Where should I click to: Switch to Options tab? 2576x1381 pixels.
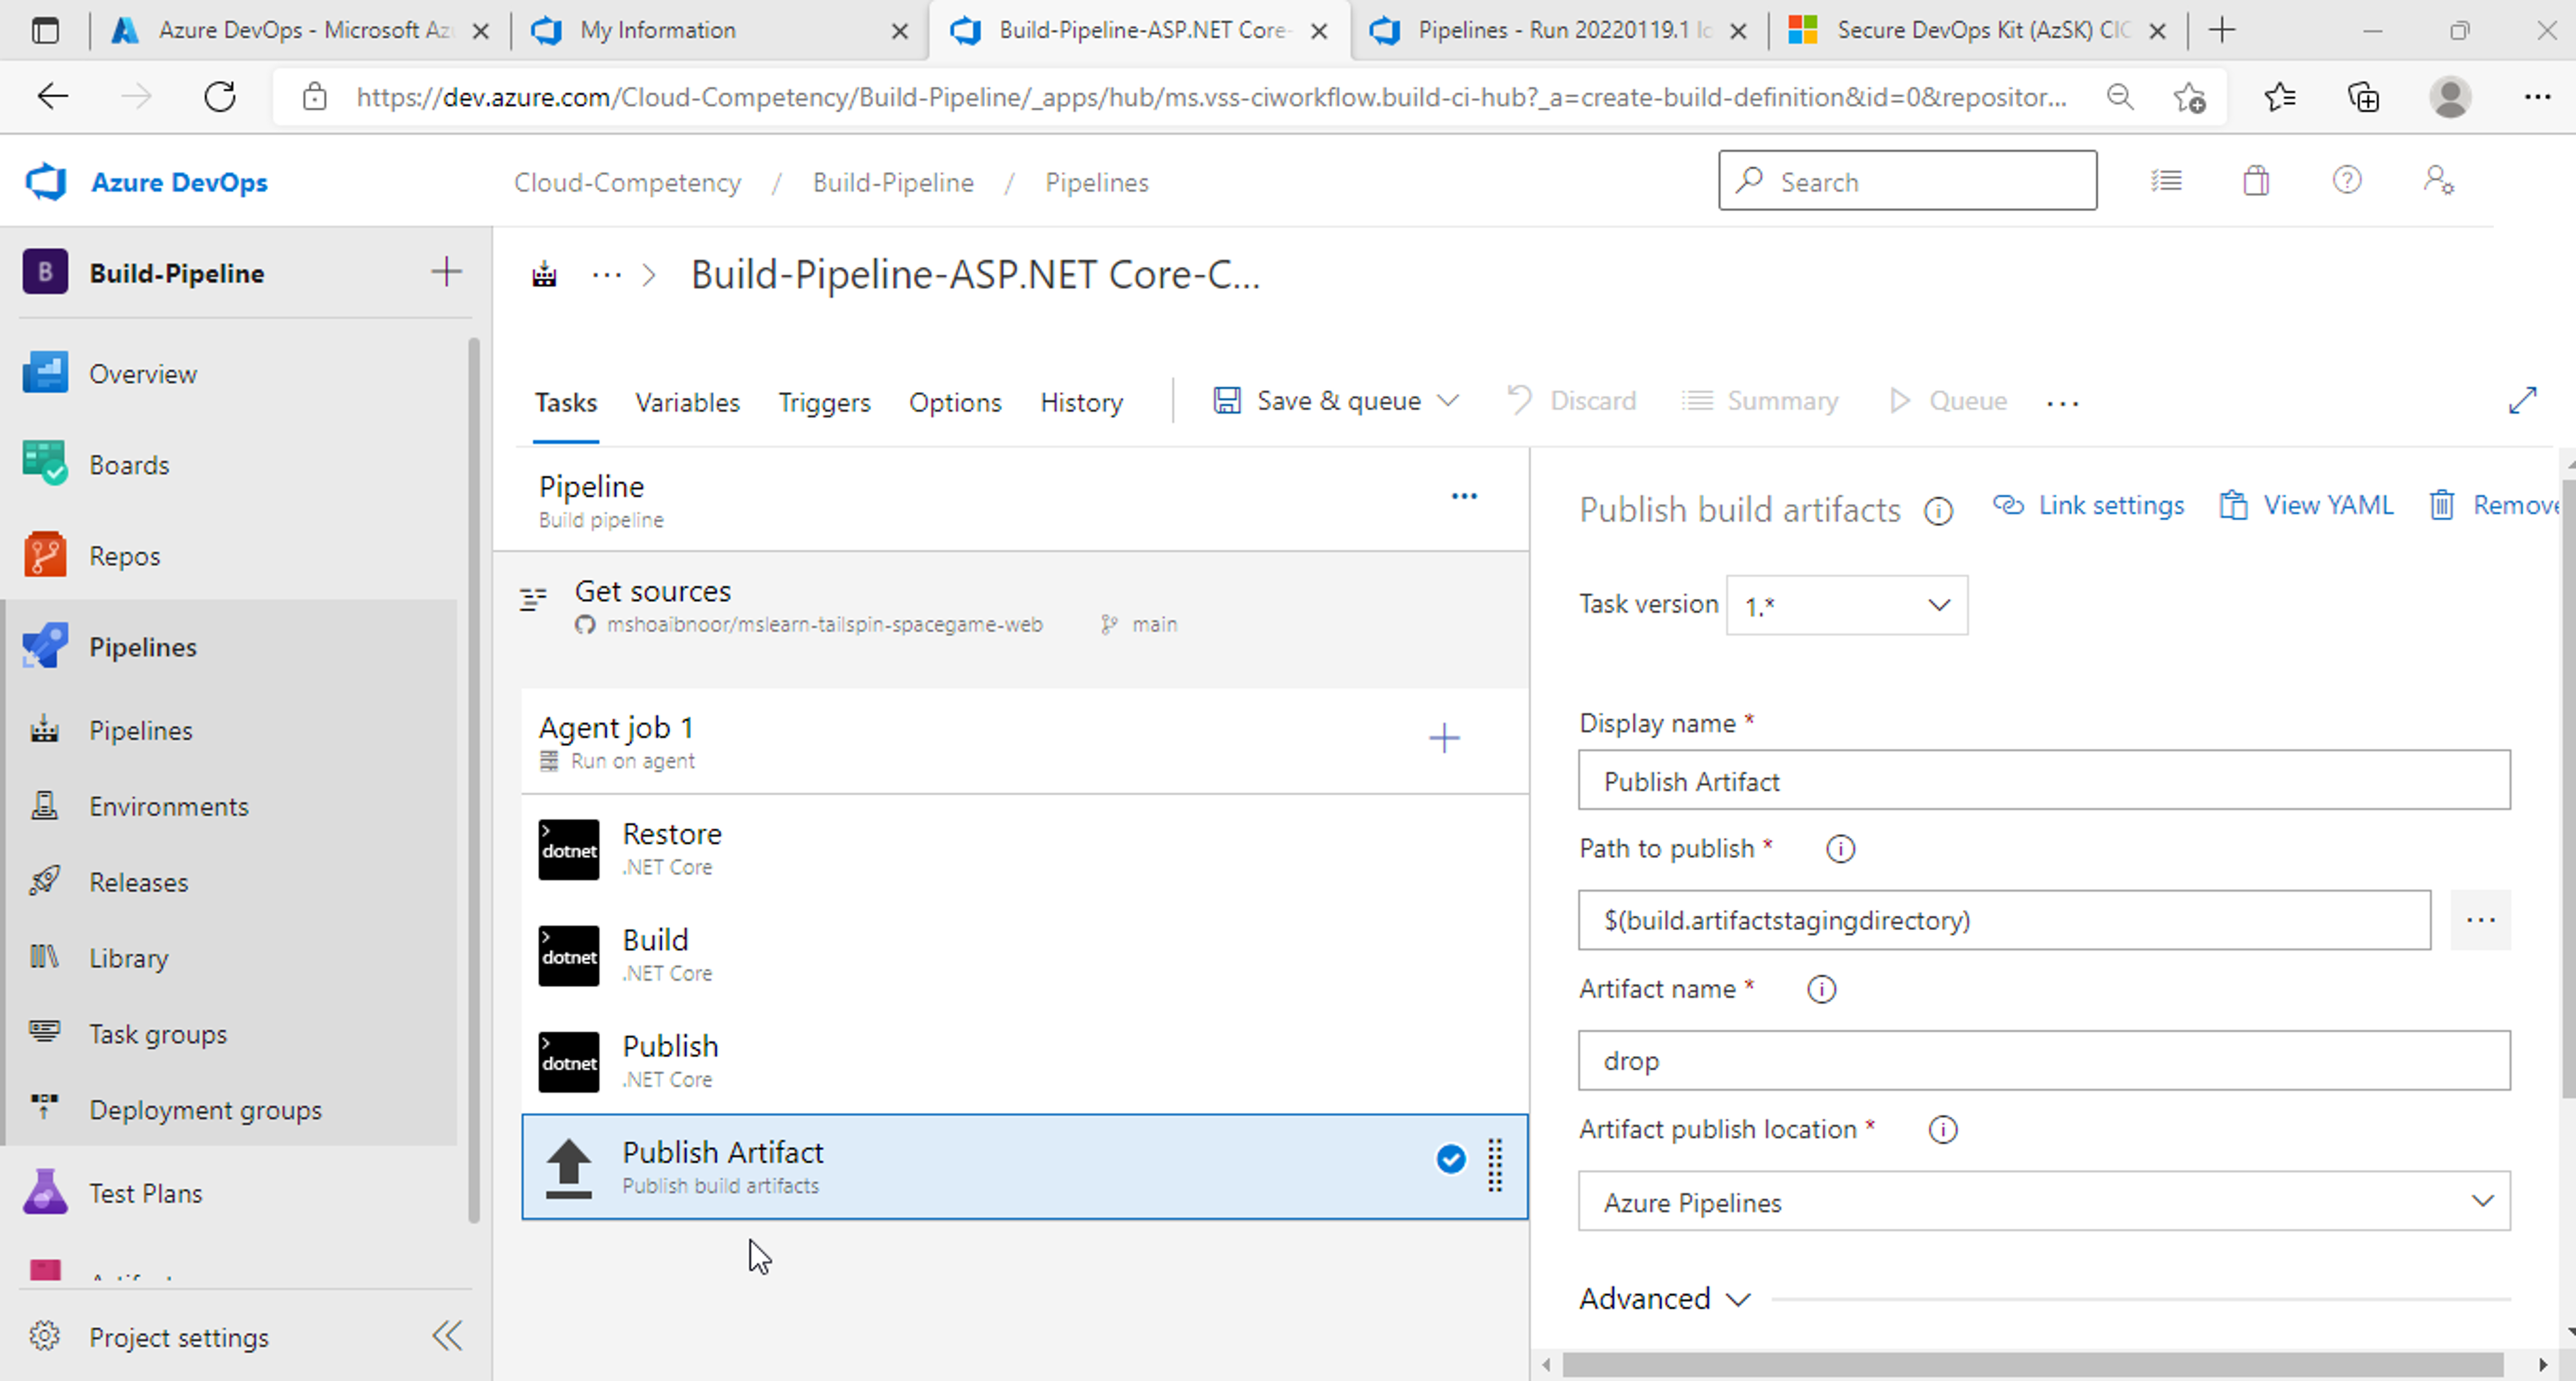pyautogui.click(x=955, y=402)
